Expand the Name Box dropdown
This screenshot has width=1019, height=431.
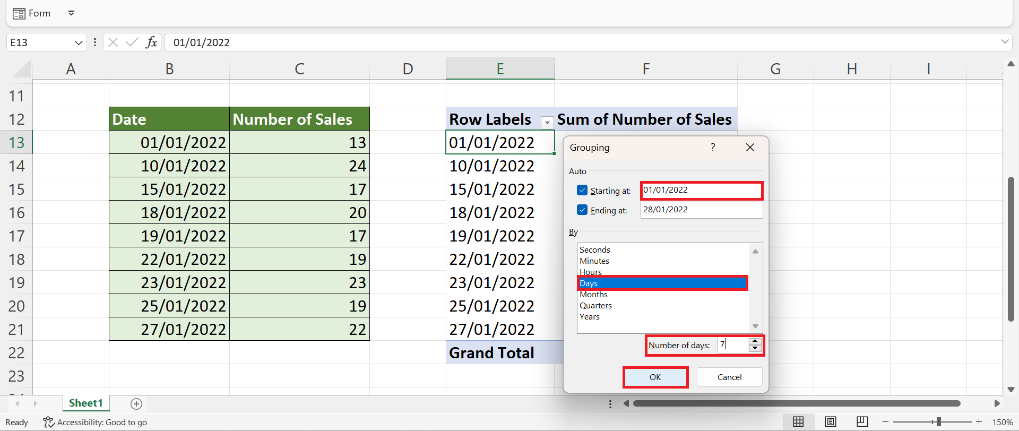78,42
